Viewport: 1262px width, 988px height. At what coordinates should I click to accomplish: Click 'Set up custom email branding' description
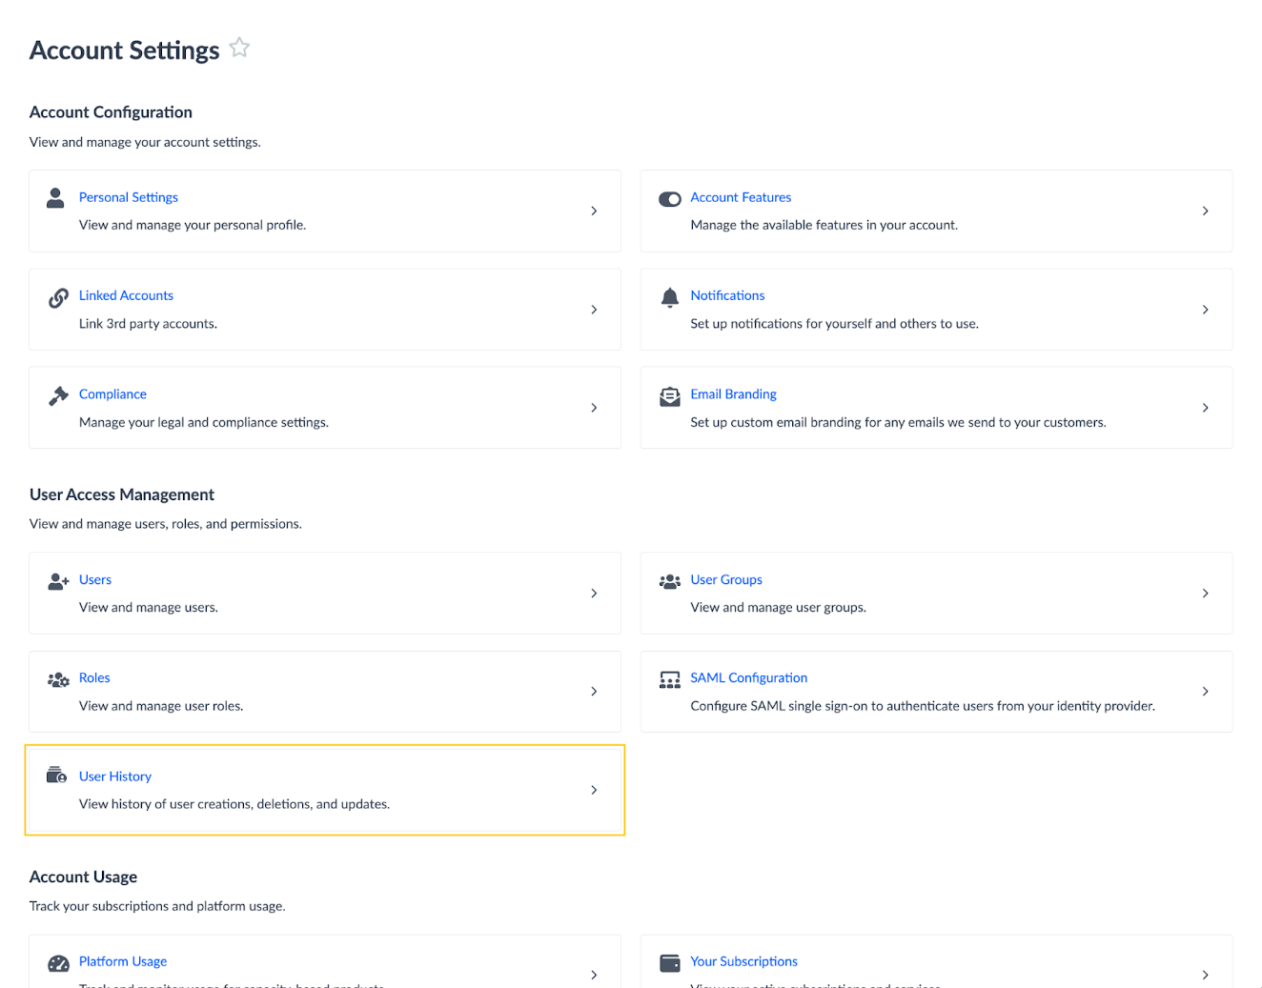tap(899, 422)
